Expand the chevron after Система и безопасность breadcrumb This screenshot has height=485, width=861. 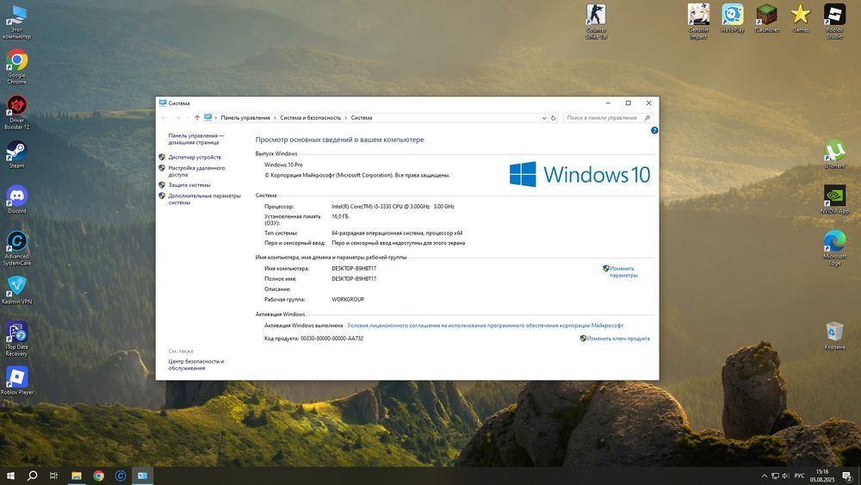point(346,118)
